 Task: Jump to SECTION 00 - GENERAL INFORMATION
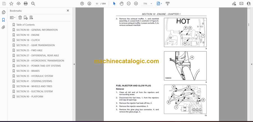pos(37,30)
